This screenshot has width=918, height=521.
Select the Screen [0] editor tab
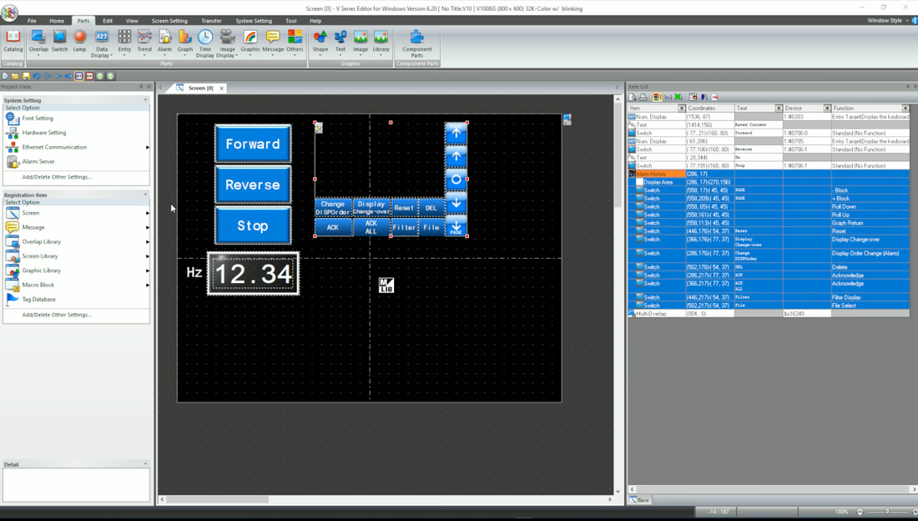(199, 87)
